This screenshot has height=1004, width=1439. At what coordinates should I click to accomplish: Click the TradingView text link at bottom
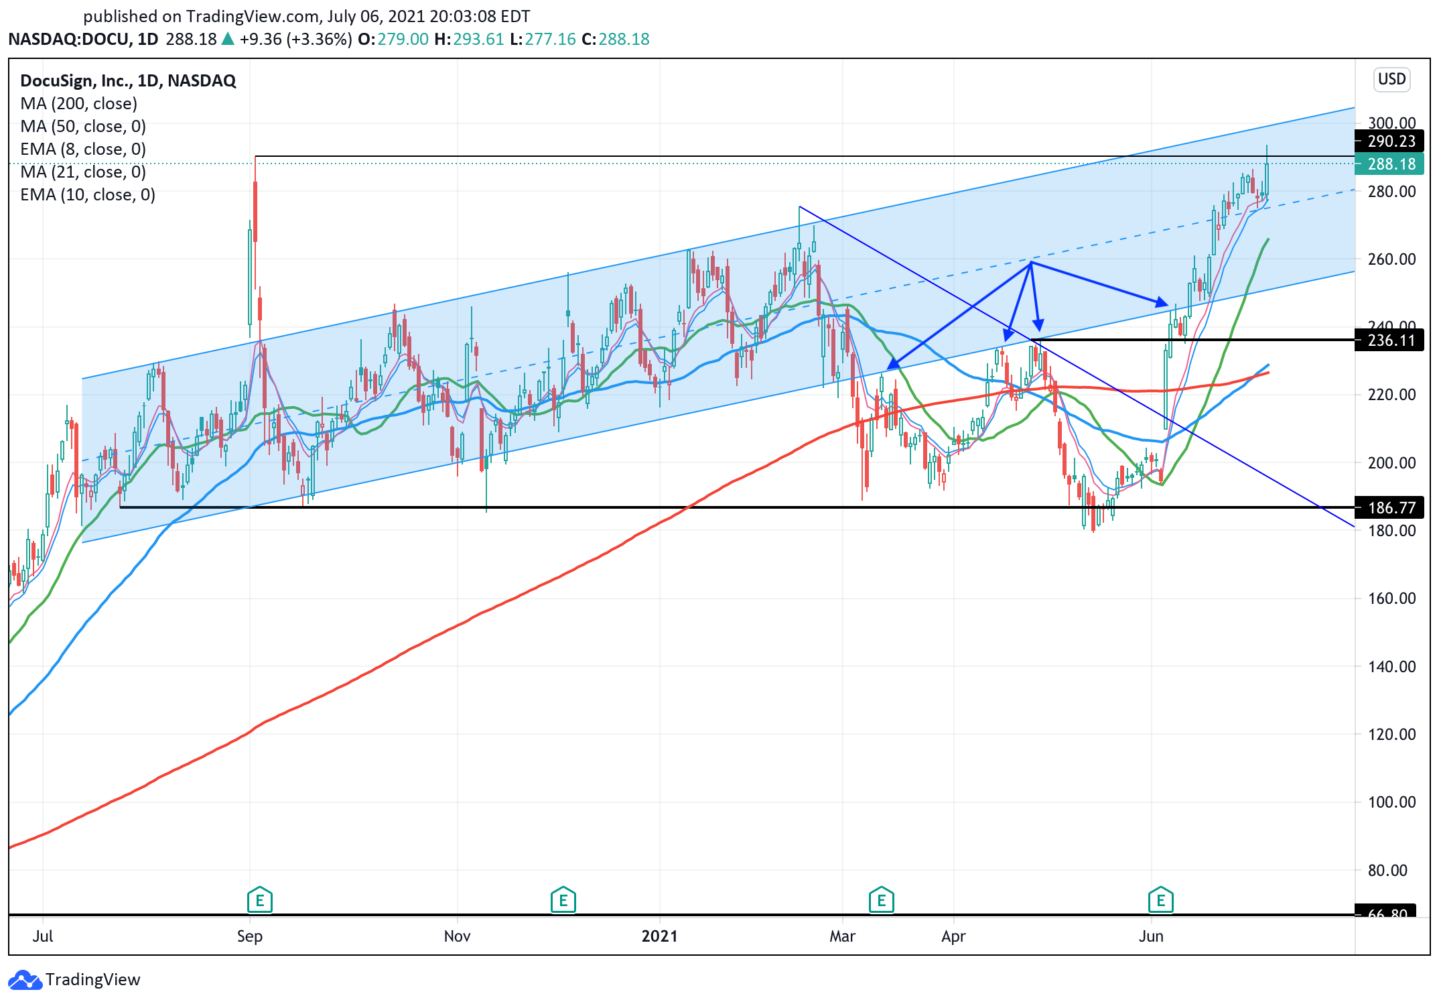[x=92, y=980]
